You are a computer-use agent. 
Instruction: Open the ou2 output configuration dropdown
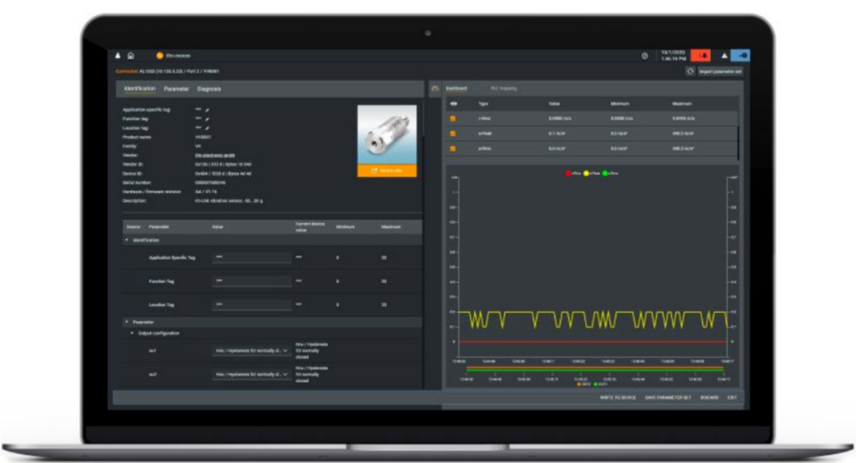(252, 375)
